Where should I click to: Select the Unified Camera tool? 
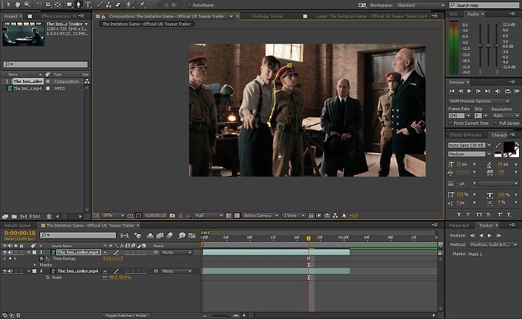click(49, 4)
